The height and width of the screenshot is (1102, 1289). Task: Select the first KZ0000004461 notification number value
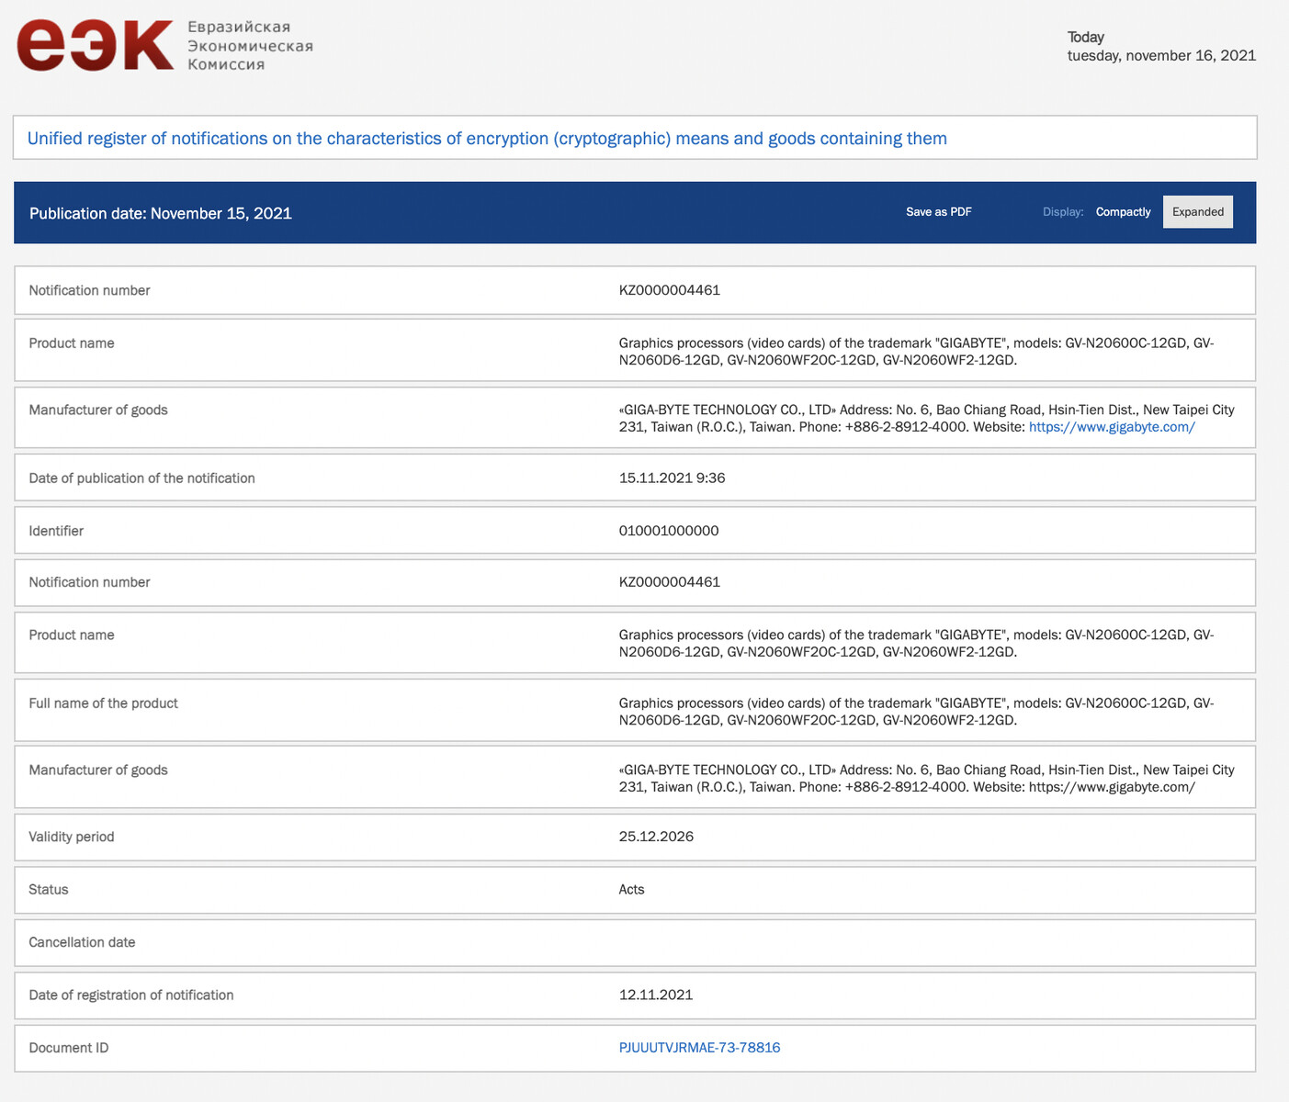click(x=669, y=290)
